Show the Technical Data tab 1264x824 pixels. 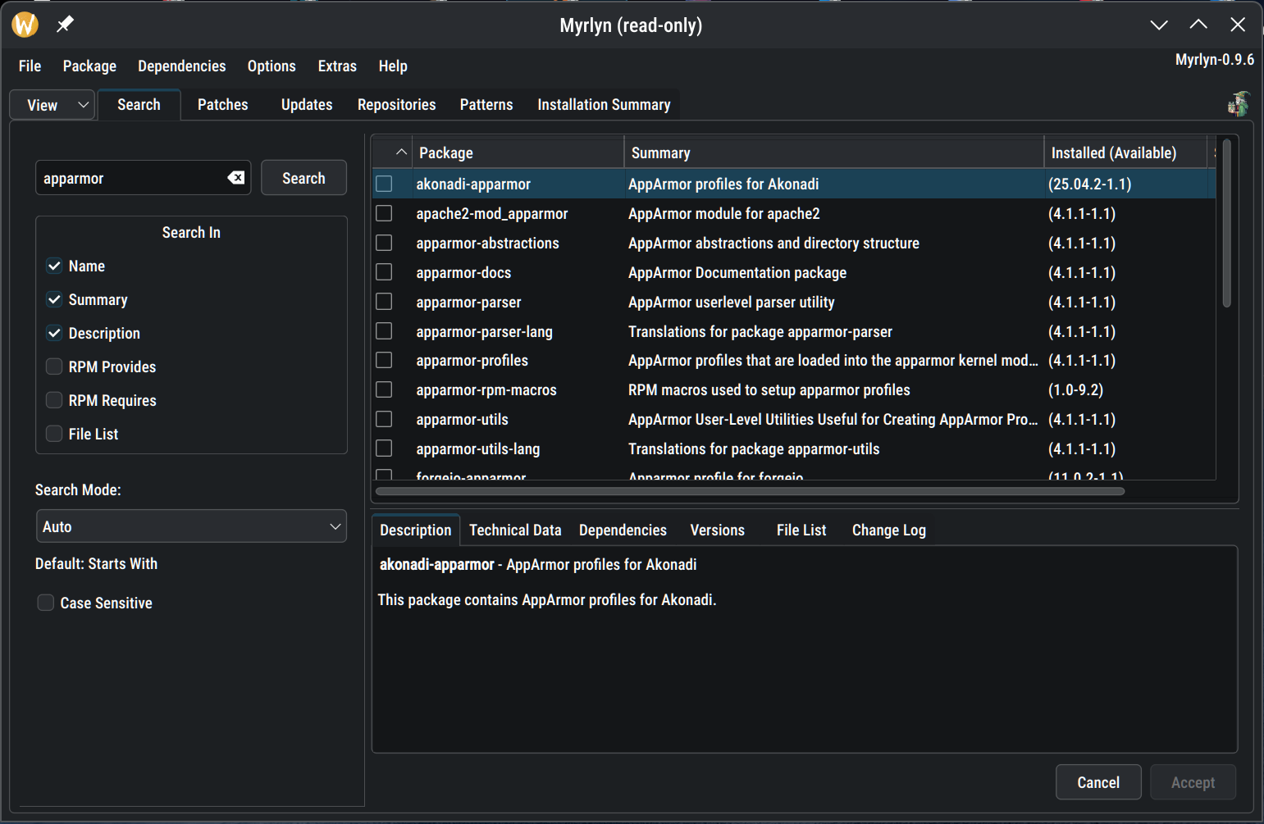(515, 530)
